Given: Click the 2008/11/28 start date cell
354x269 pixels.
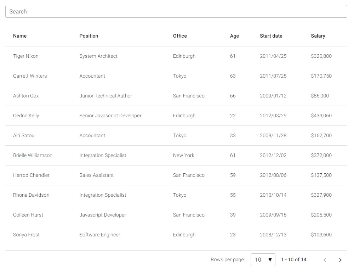Looking at the screenshot, I should pyautogui.click(x=273, y=136).
